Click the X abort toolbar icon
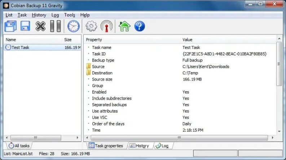Viewport: 286px width, 160px height. coord(40,26)
